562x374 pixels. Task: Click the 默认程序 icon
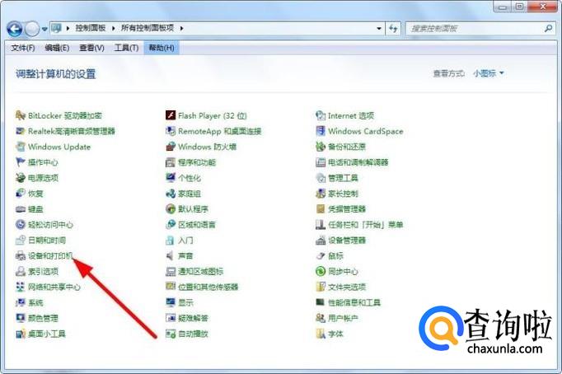[171, 209]
